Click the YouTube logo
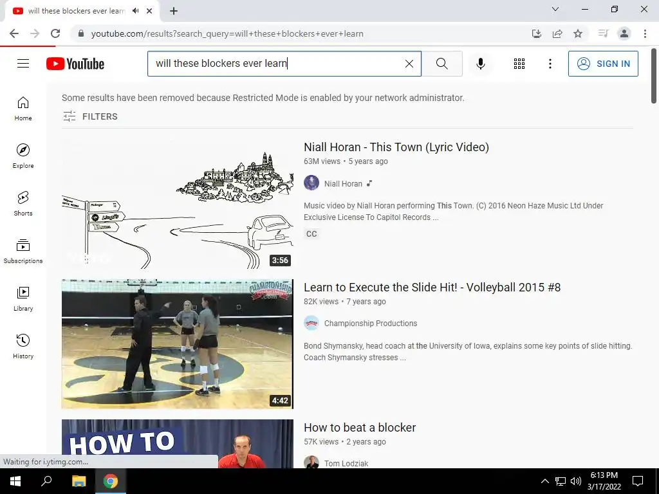 click(75, 64)
